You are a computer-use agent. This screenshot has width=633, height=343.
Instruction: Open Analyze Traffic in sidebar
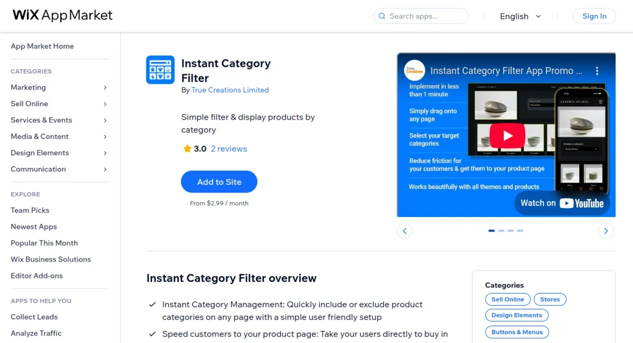coord(36,333)
